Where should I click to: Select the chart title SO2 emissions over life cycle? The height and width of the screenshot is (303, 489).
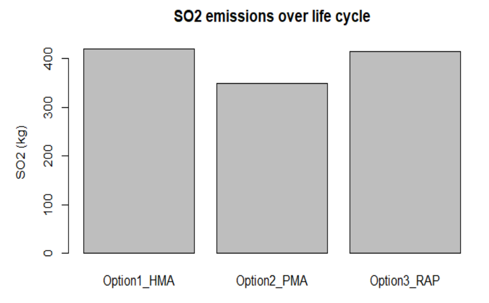(x=272, y=16)
